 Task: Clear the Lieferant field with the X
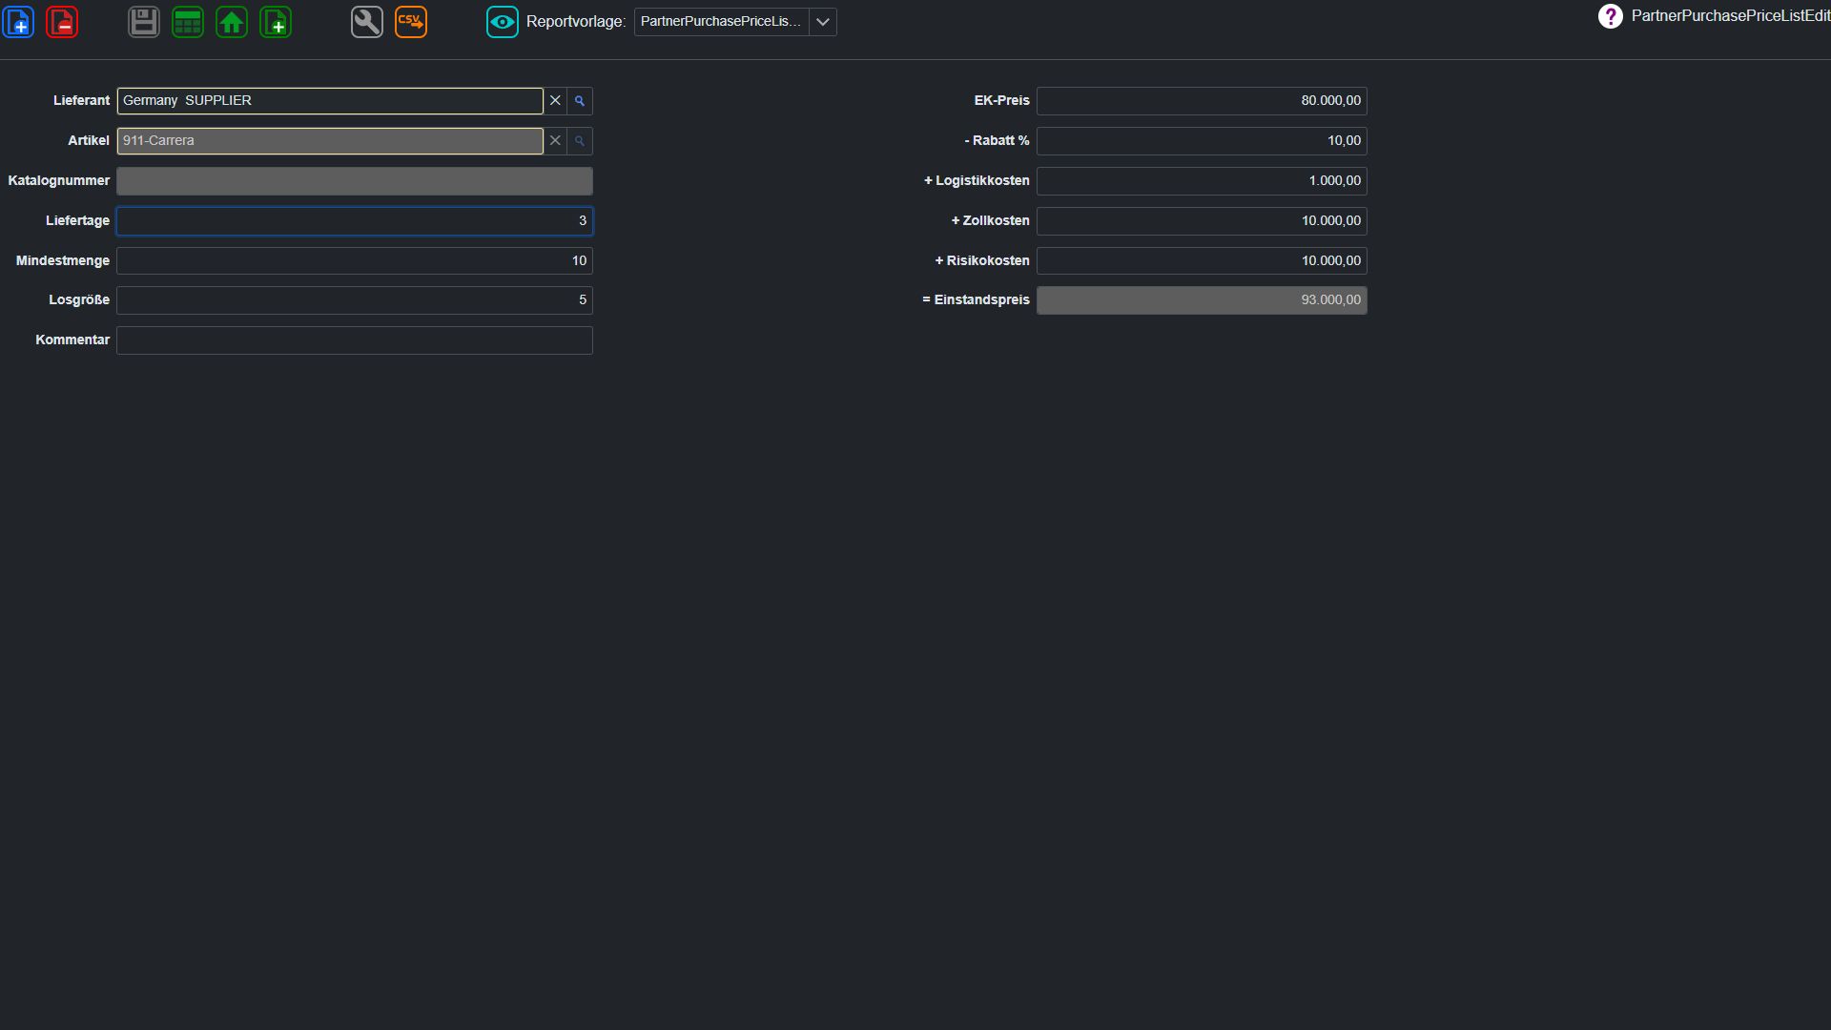555,101
